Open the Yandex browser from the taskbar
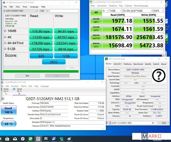This screenshot has width=171, height=142. 23,139
